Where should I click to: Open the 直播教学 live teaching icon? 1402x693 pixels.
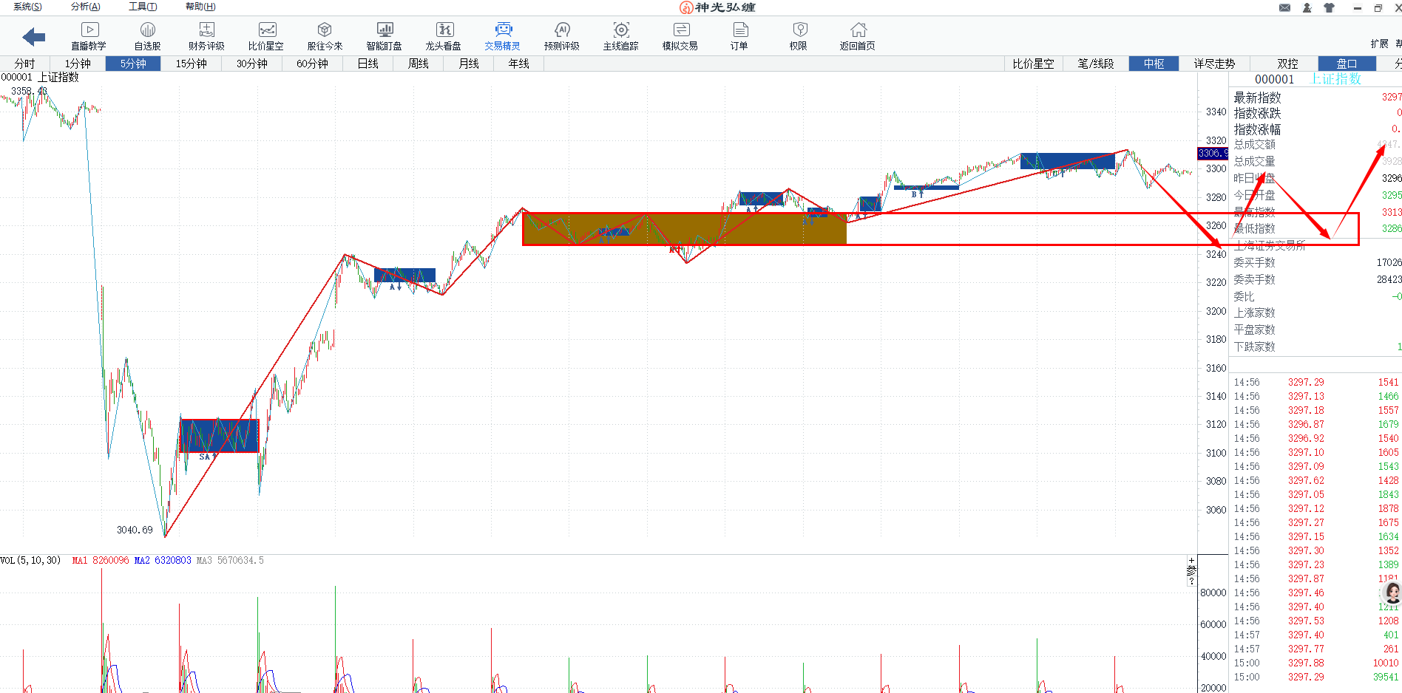tap(89, 35)
